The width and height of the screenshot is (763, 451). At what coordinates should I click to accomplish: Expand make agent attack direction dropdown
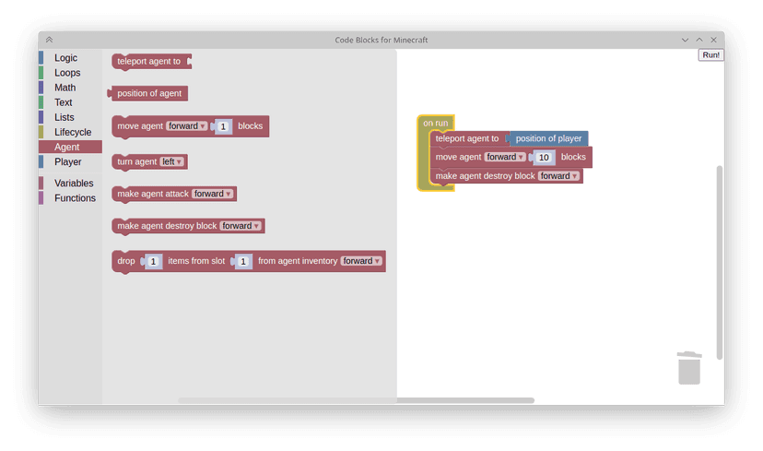pos(213,194)
